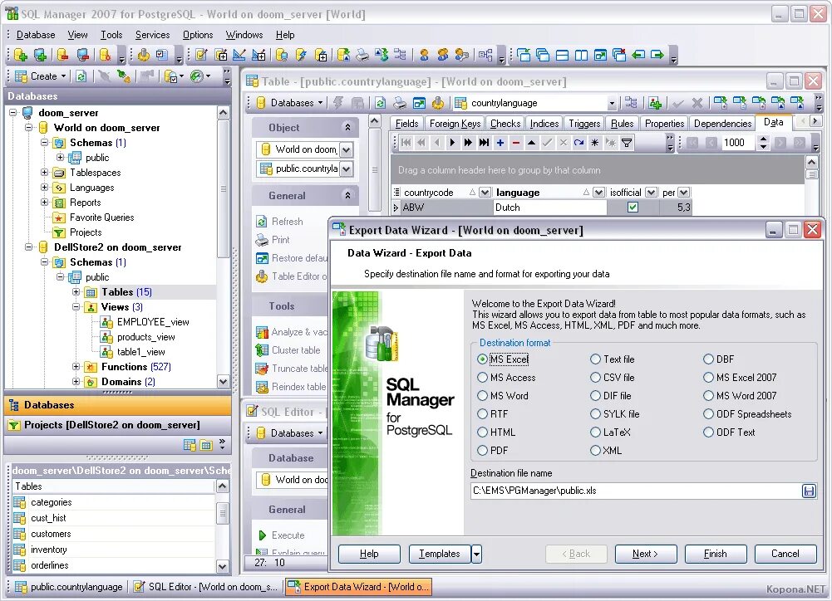
Task: Open the Services menu
Action: pos(152,35)
